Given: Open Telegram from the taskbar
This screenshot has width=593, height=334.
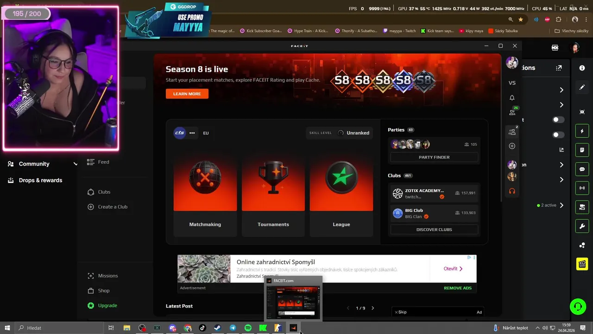Looking at the screenshot, I should pos(233,328).
